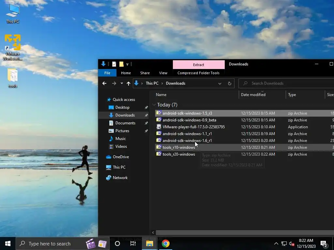The height and width of the screenshot is (250, 334).
Task: Click the pin icon beside Pictures
Action: click(146, 131)
